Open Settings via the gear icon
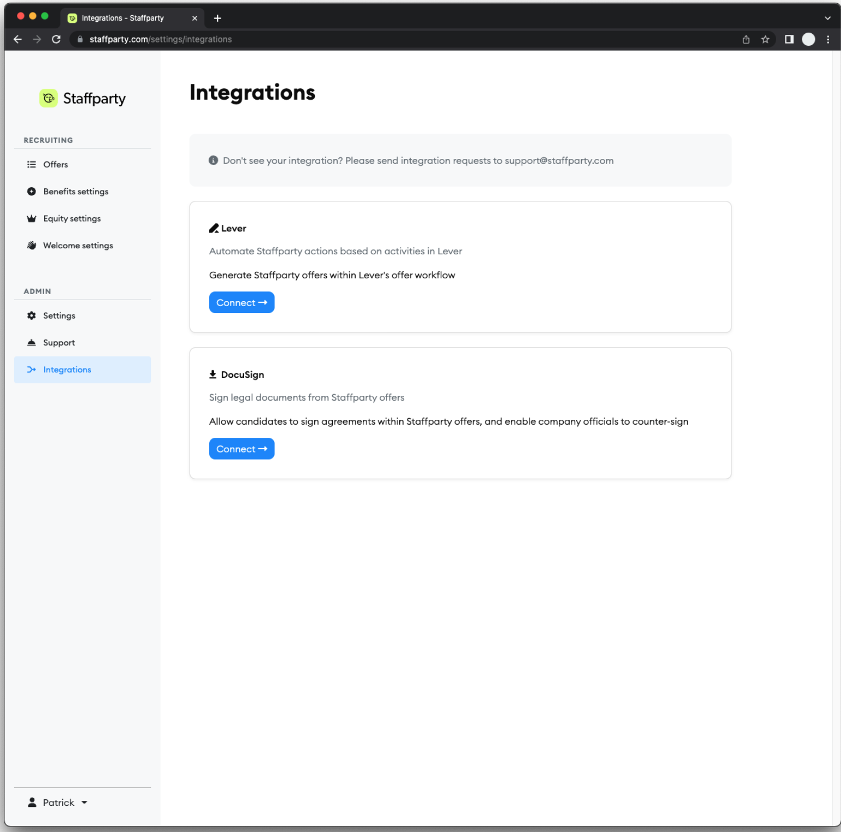Screen dimensions: 841x832 [x=32, y=315]
